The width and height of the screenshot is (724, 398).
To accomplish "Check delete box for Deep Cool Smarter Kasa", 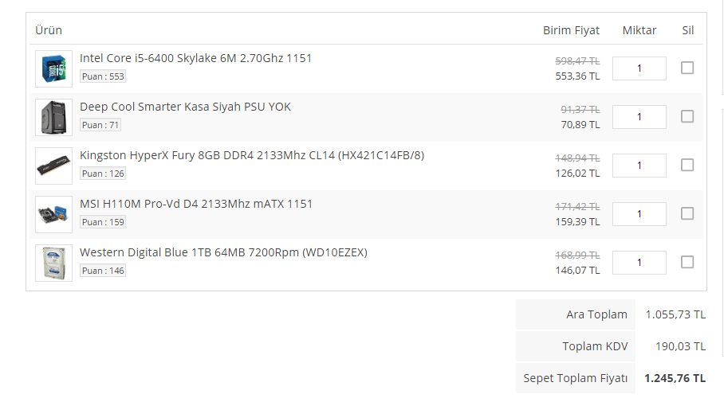I will pyautogui.click(x=687, y=116).
